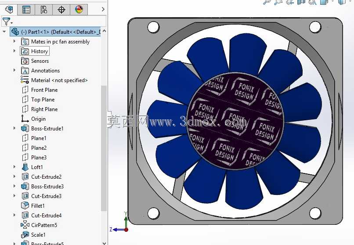
Task: Select the FONIX DESIGN fan hub face
Action: pos(236,121)
